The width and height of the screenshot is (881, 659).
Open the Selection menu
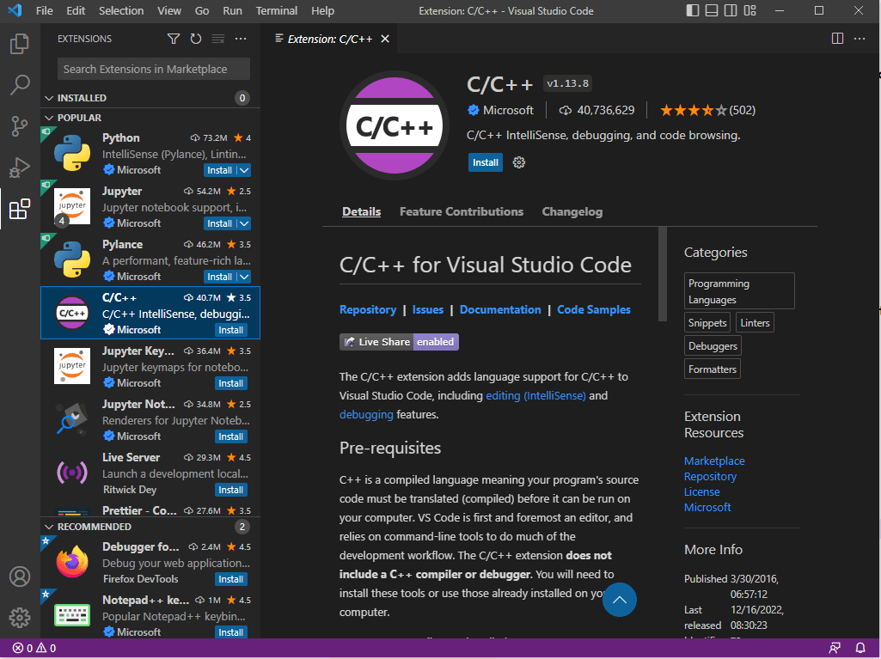[x=121, y=10]
